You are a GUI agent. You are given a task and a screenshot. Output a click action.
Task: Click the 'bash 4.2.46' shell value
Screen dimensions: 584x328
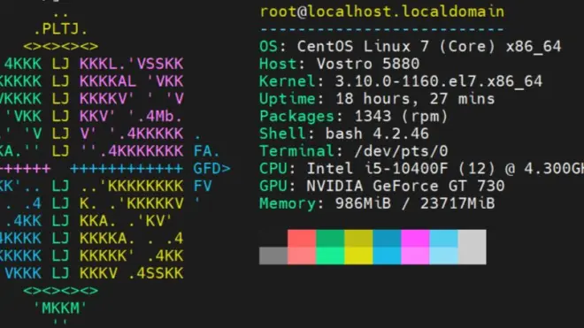pos(377,133)
